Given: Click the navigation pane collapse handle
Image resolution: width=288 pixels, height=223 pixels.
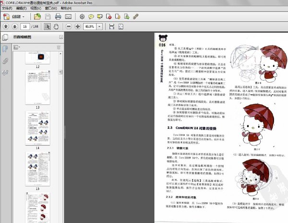Looking at the screenshot, I should click(65, 132).
